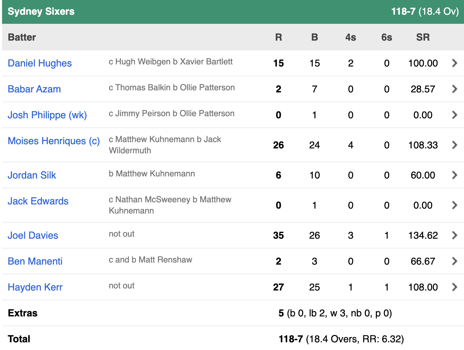Image resolution: width=464 pixels, height=350 pixels.
Task: Expand Hayden Kerr row chevron
Action: click(455, 287)
